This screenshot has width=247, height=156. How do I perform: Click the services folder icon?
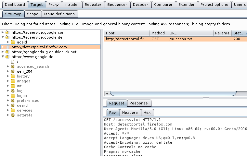(13, 110)
